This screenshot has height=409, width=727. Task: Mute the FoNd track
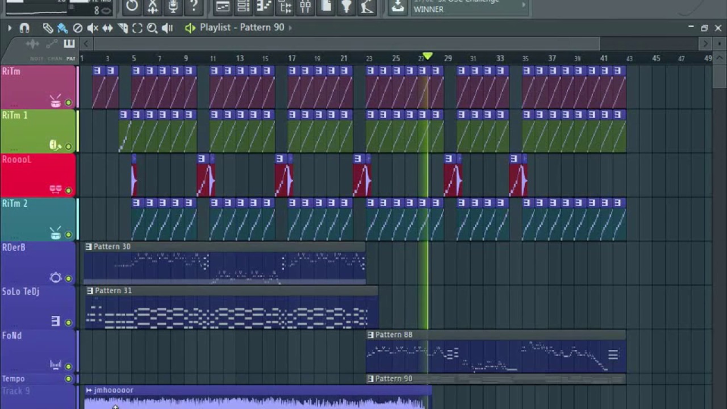pyautogui.click(x=69, y=366)
